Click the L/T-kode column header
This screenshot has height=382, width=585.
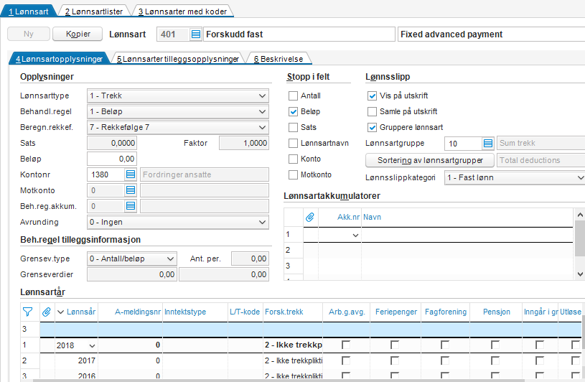click(245, 312)
